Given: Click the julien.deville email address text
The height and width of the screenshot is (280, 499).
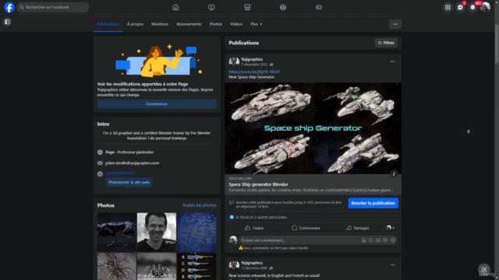Looking at the screenshot, I should coord(132,163).
